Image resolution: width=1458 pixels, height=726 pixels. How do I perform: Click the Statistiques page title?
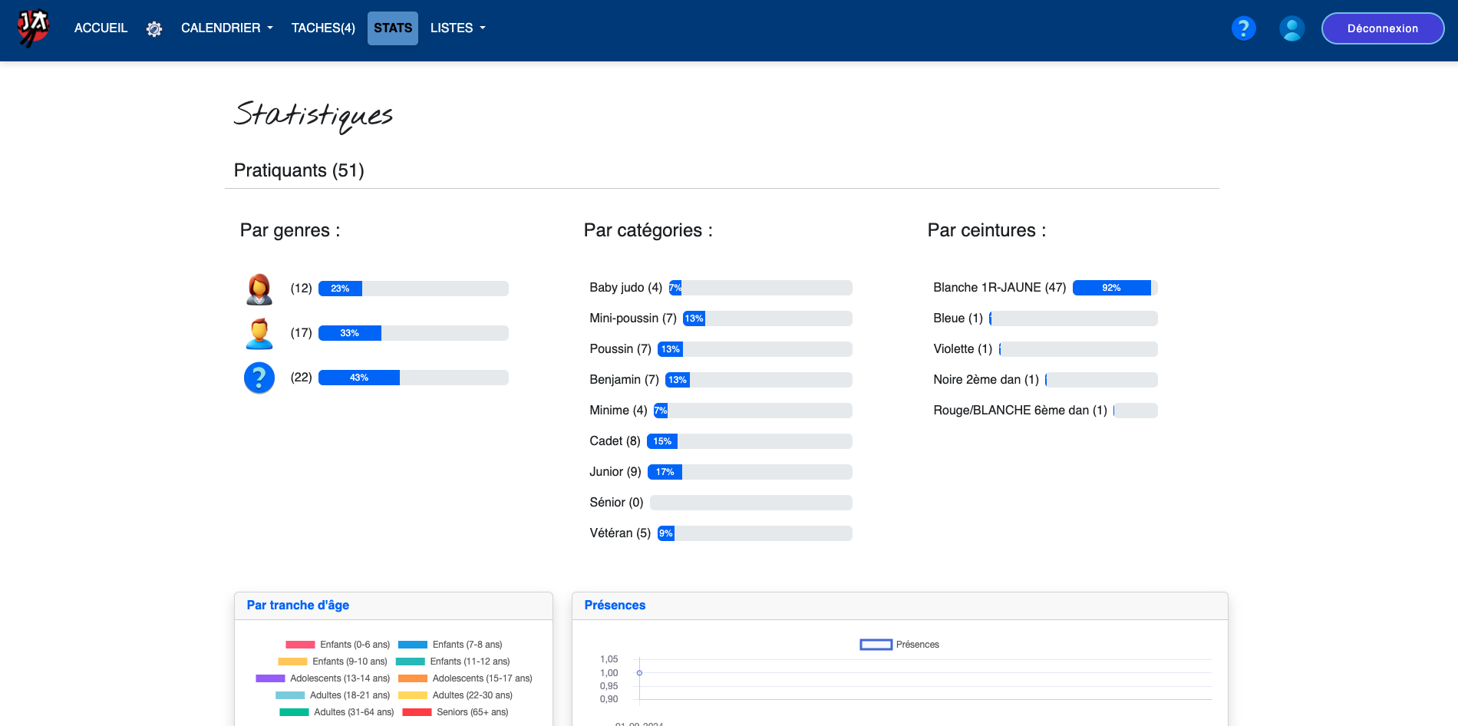click(313, 115)
